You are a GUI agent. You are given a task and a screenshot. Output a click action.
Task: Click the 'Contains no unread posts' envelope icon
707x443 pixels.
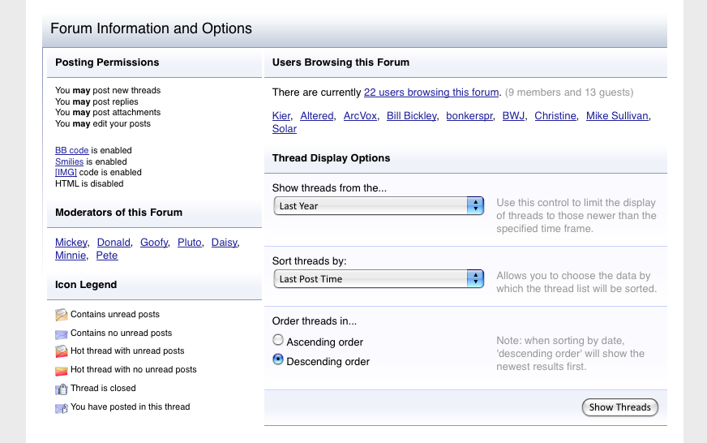[62, 334]
